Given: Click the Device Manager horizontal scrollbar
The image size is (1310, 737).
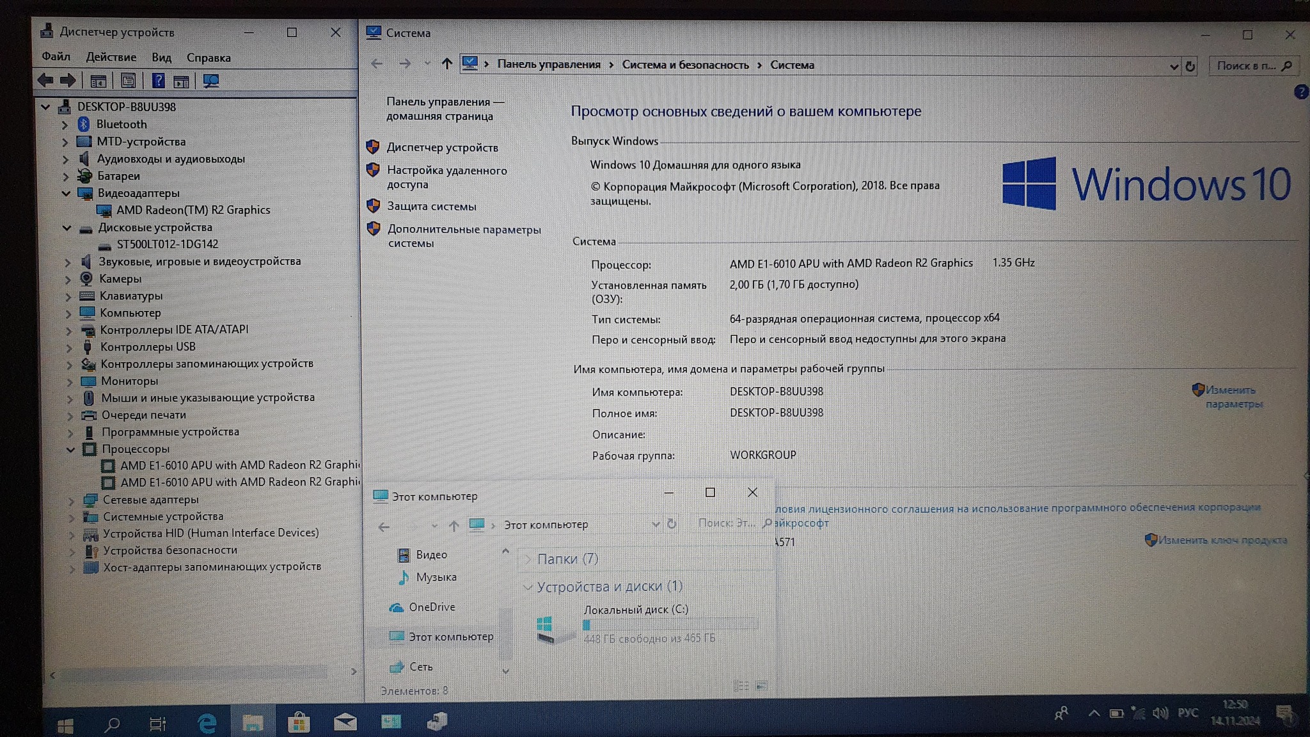Looking at the screenshot, I should [x=192, y=672].
